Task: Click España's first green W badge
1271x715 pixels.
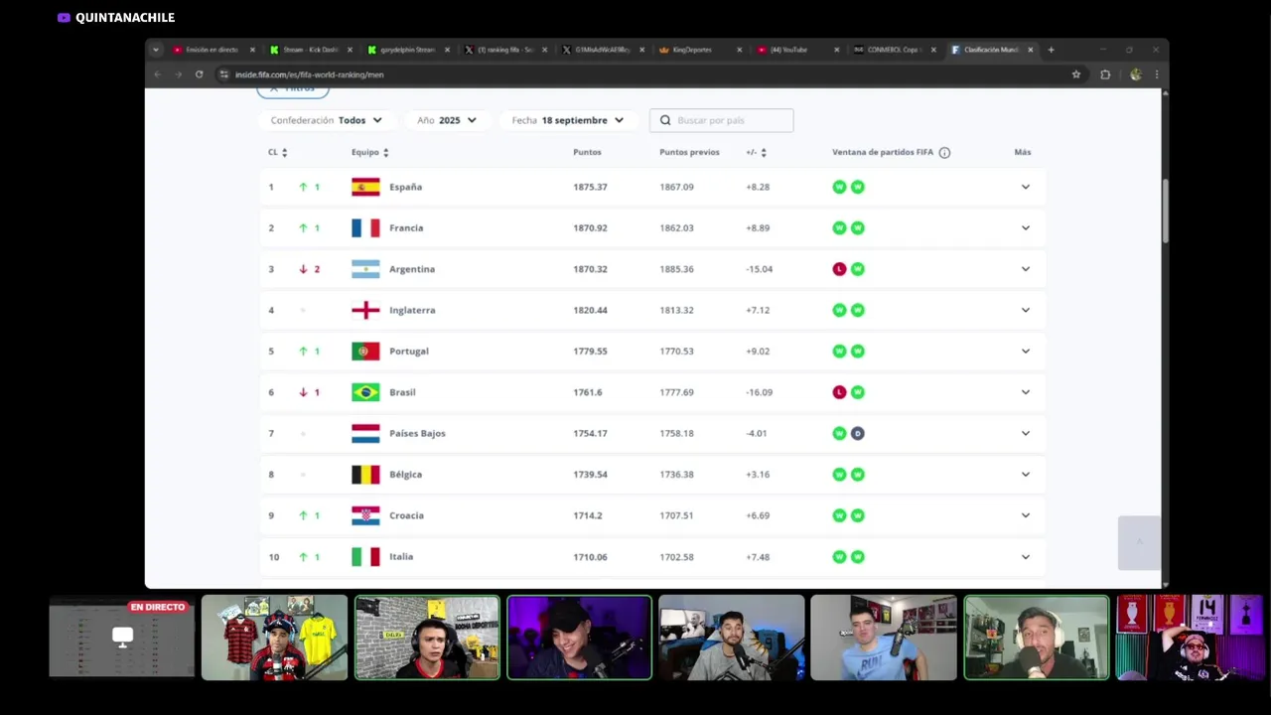Action: (x=839, y=187)
